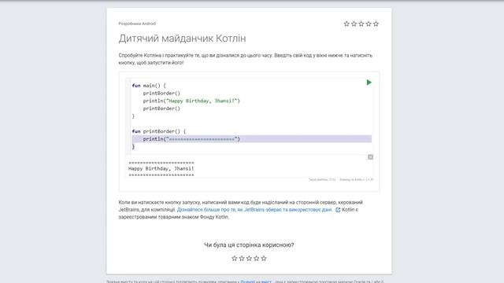
Task: Run the Kotlin code with the green play button
Action: click(x=369, y=83)
